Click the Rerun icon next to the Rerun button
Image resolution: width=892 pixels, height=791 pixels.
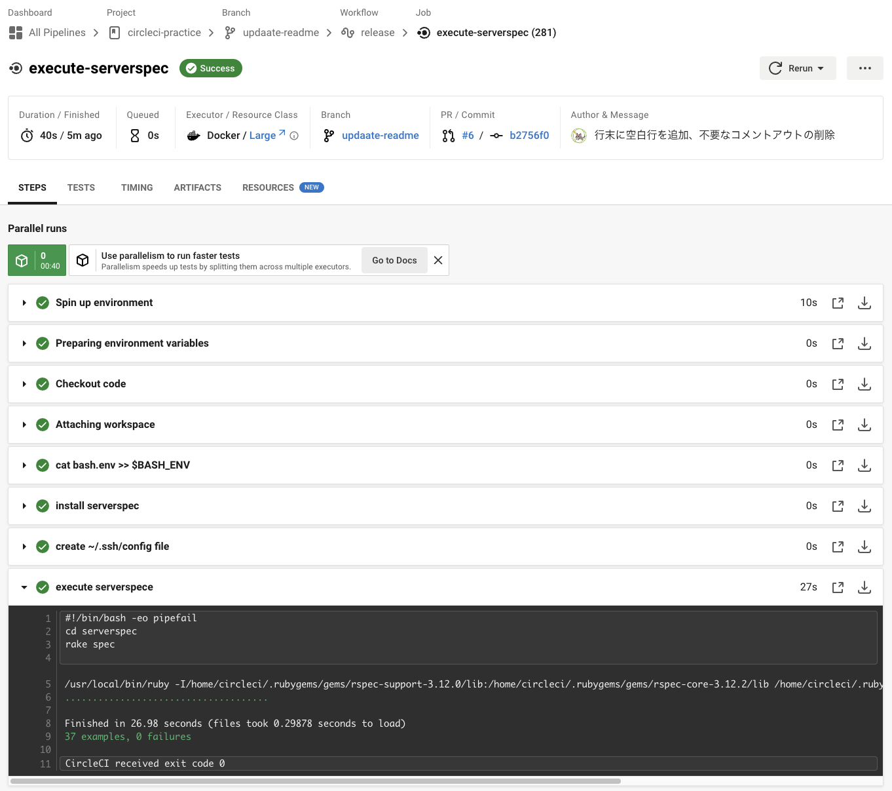tap(775, 68)
